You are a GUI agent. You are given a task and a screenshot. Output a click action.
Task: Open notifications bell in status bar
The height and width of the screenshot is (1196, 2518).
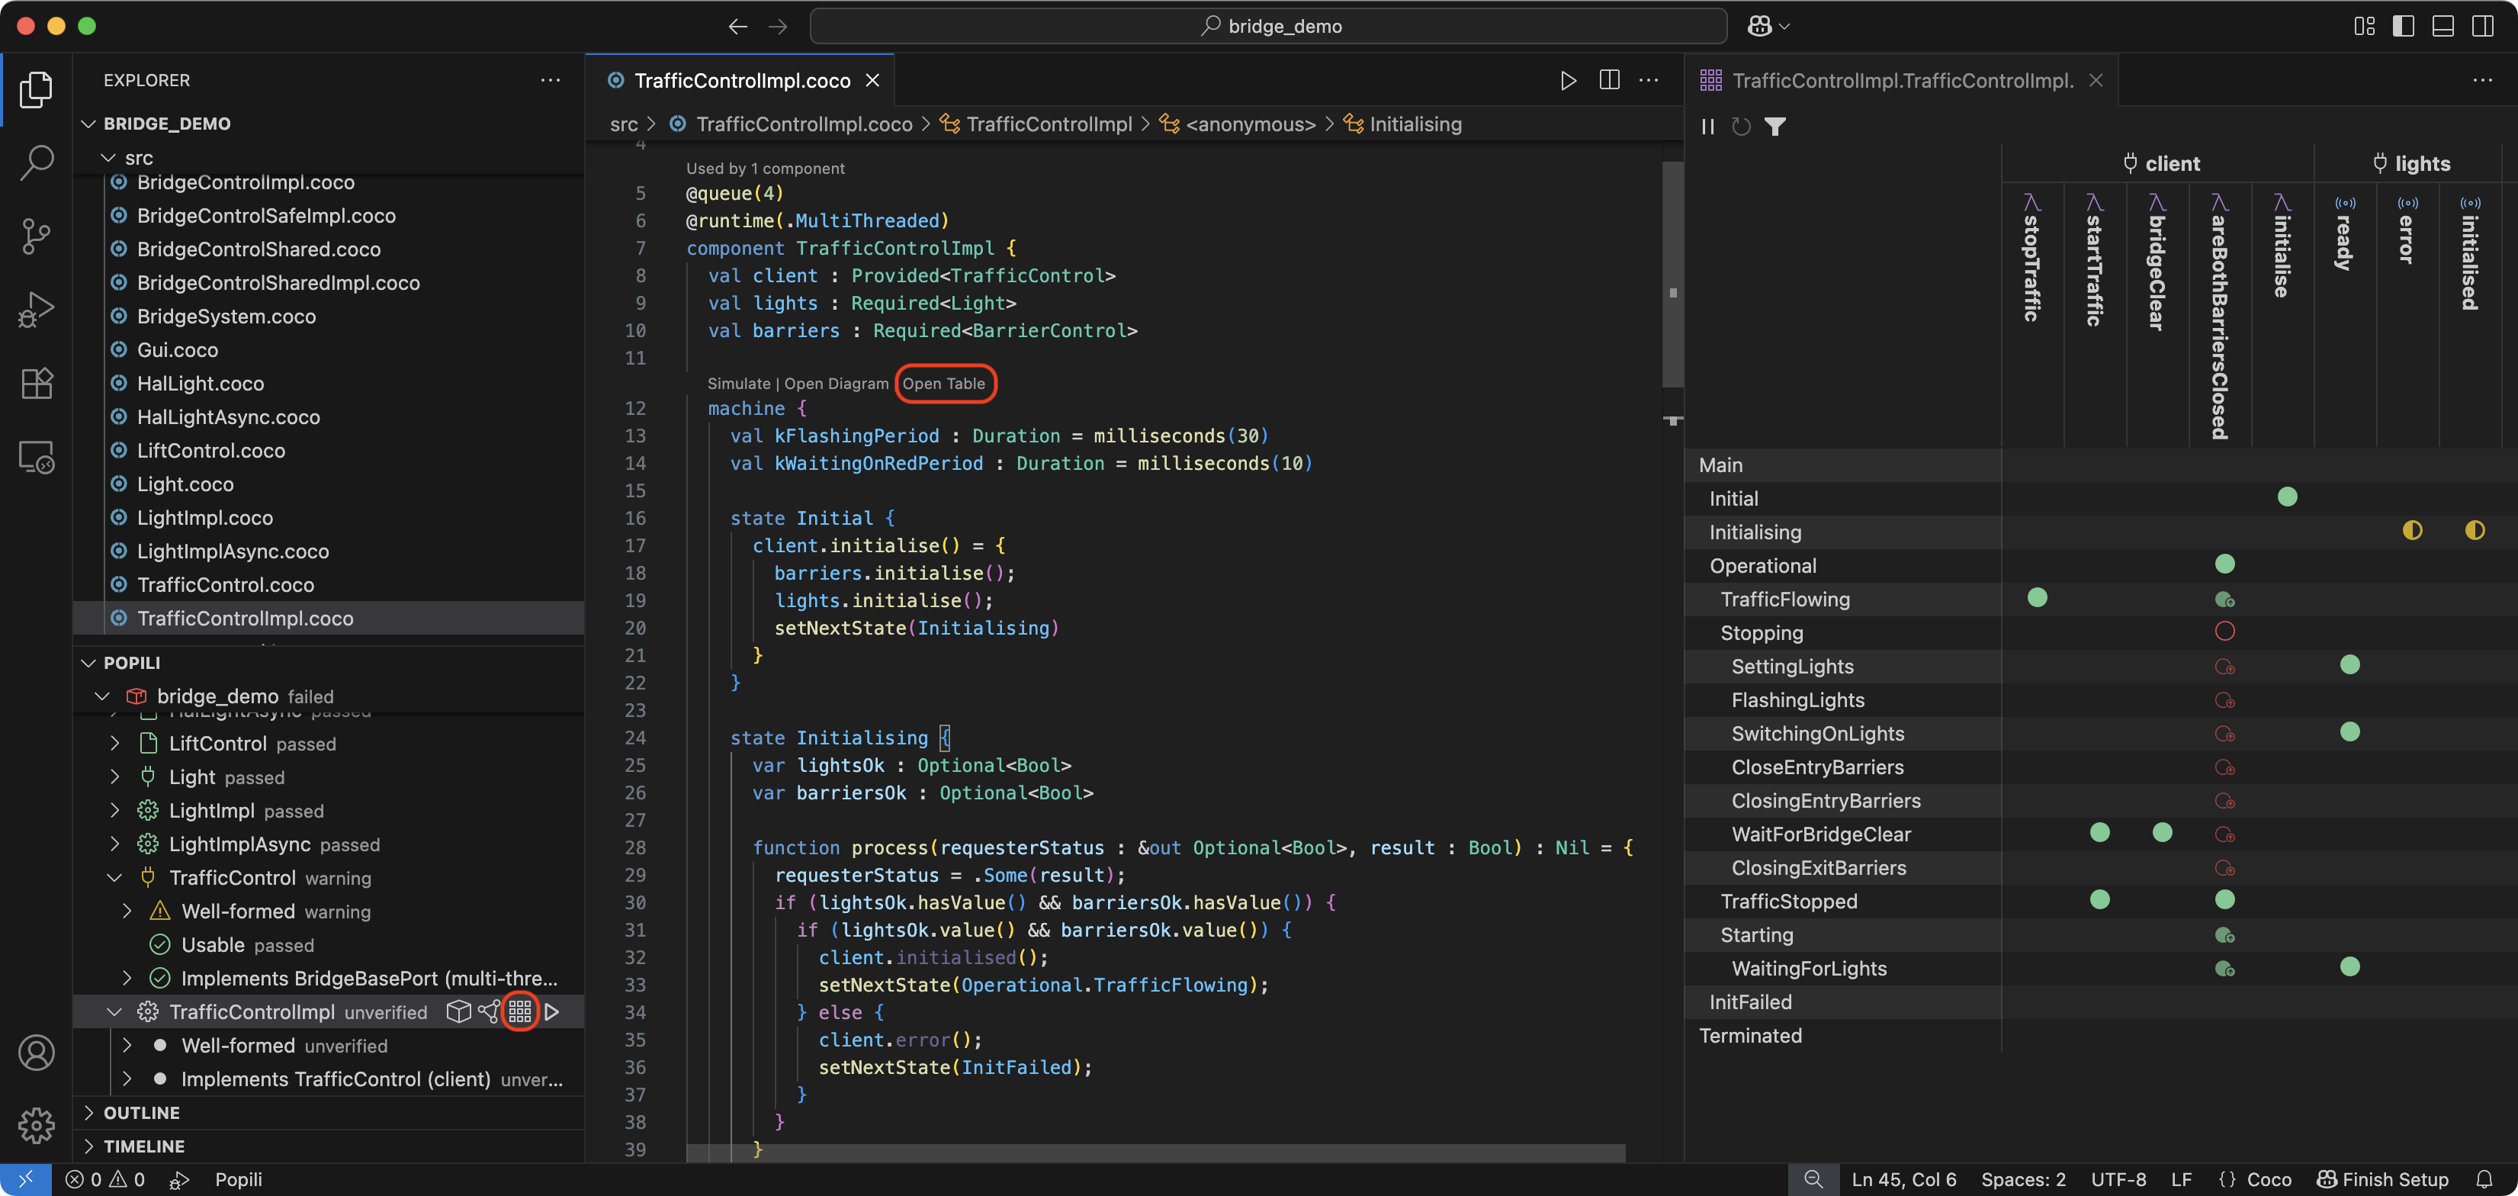tap(2484, 1179)
